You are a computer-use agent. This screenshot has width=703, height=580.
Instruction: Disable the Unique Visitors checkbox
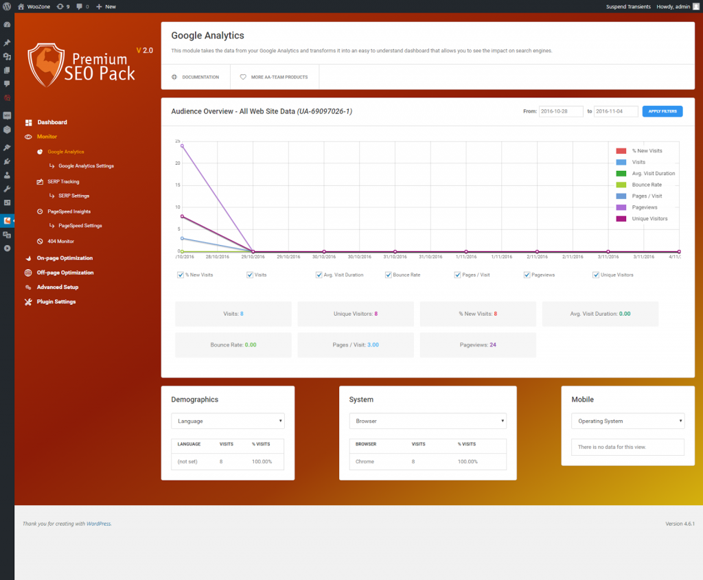click(x=596, y=275)
